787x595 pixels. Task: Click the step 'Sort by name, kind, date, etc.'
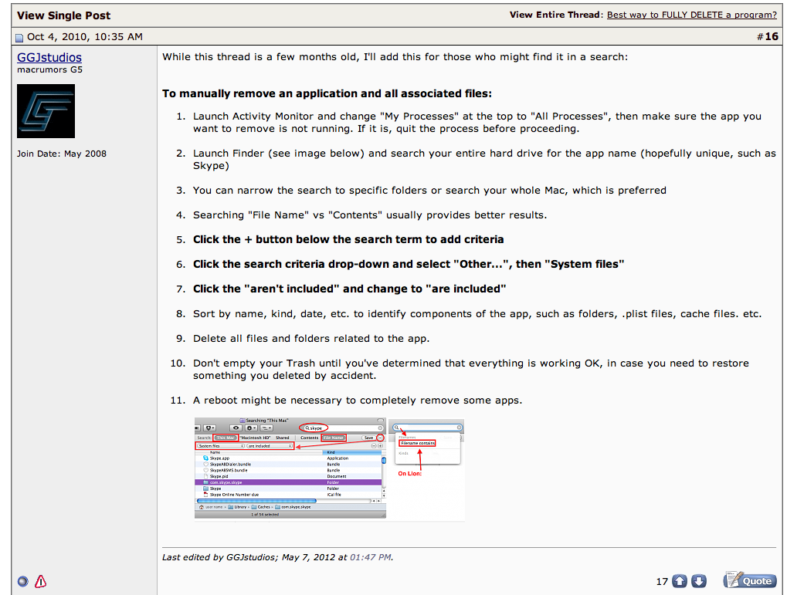tap(477, 314)
